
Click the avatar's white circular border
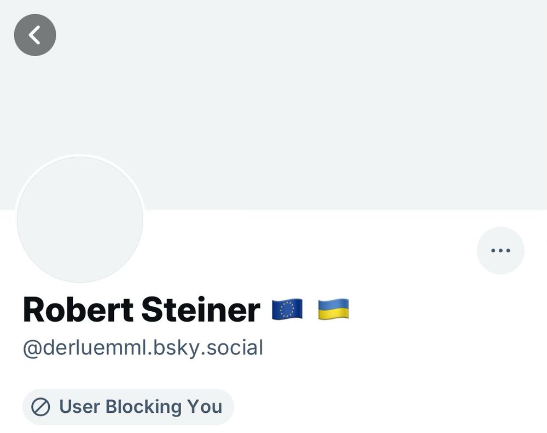point(80,155)
